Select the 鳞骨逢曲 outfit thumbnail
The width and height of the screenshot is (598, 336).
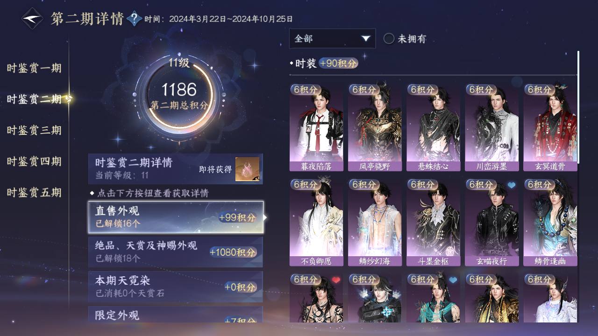[550, 223]
